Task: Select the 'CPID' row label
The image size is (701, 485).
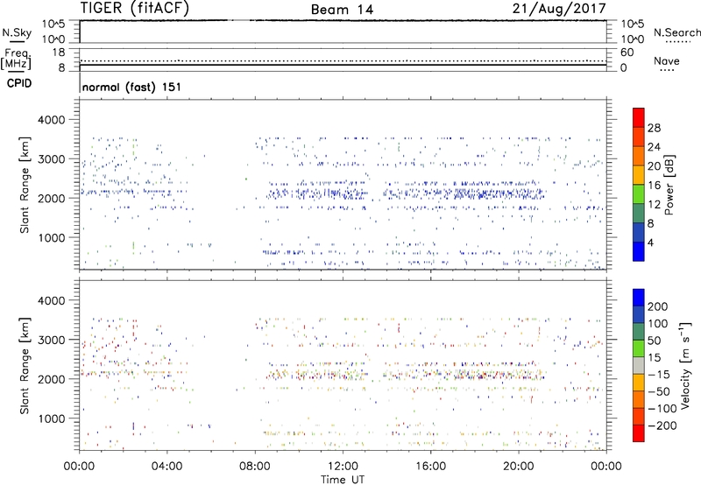Action: click(x=19, y=83)
